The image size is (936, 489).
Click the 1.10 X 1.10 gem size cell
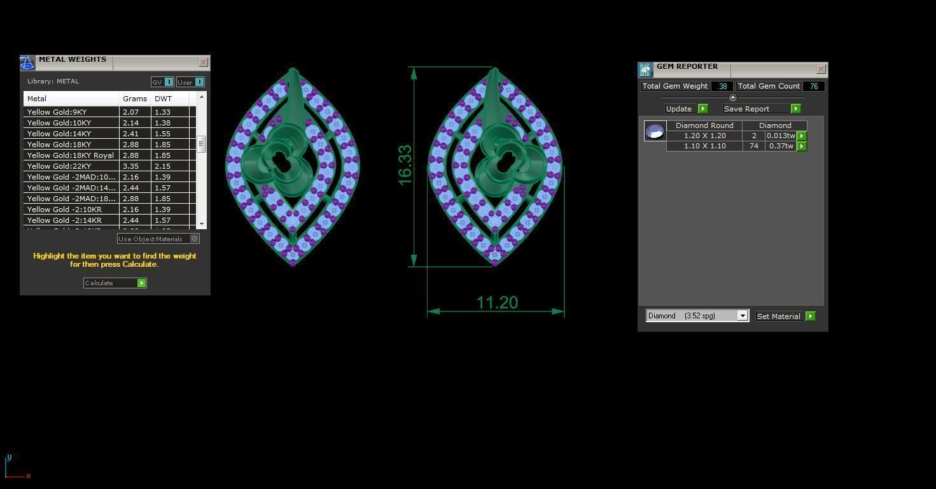point(704,146)
